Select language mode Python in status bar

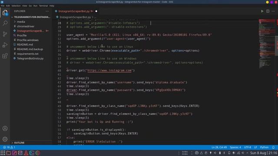tap(264, 147)
